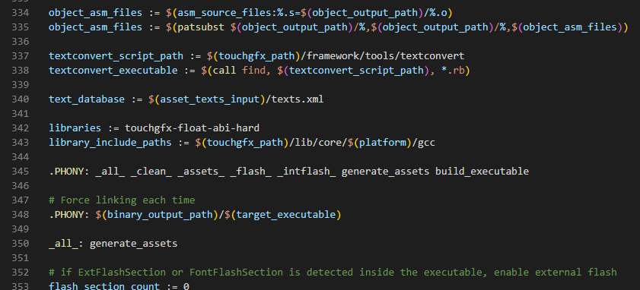Click the text_database variable on line 340

coord(87,99)
